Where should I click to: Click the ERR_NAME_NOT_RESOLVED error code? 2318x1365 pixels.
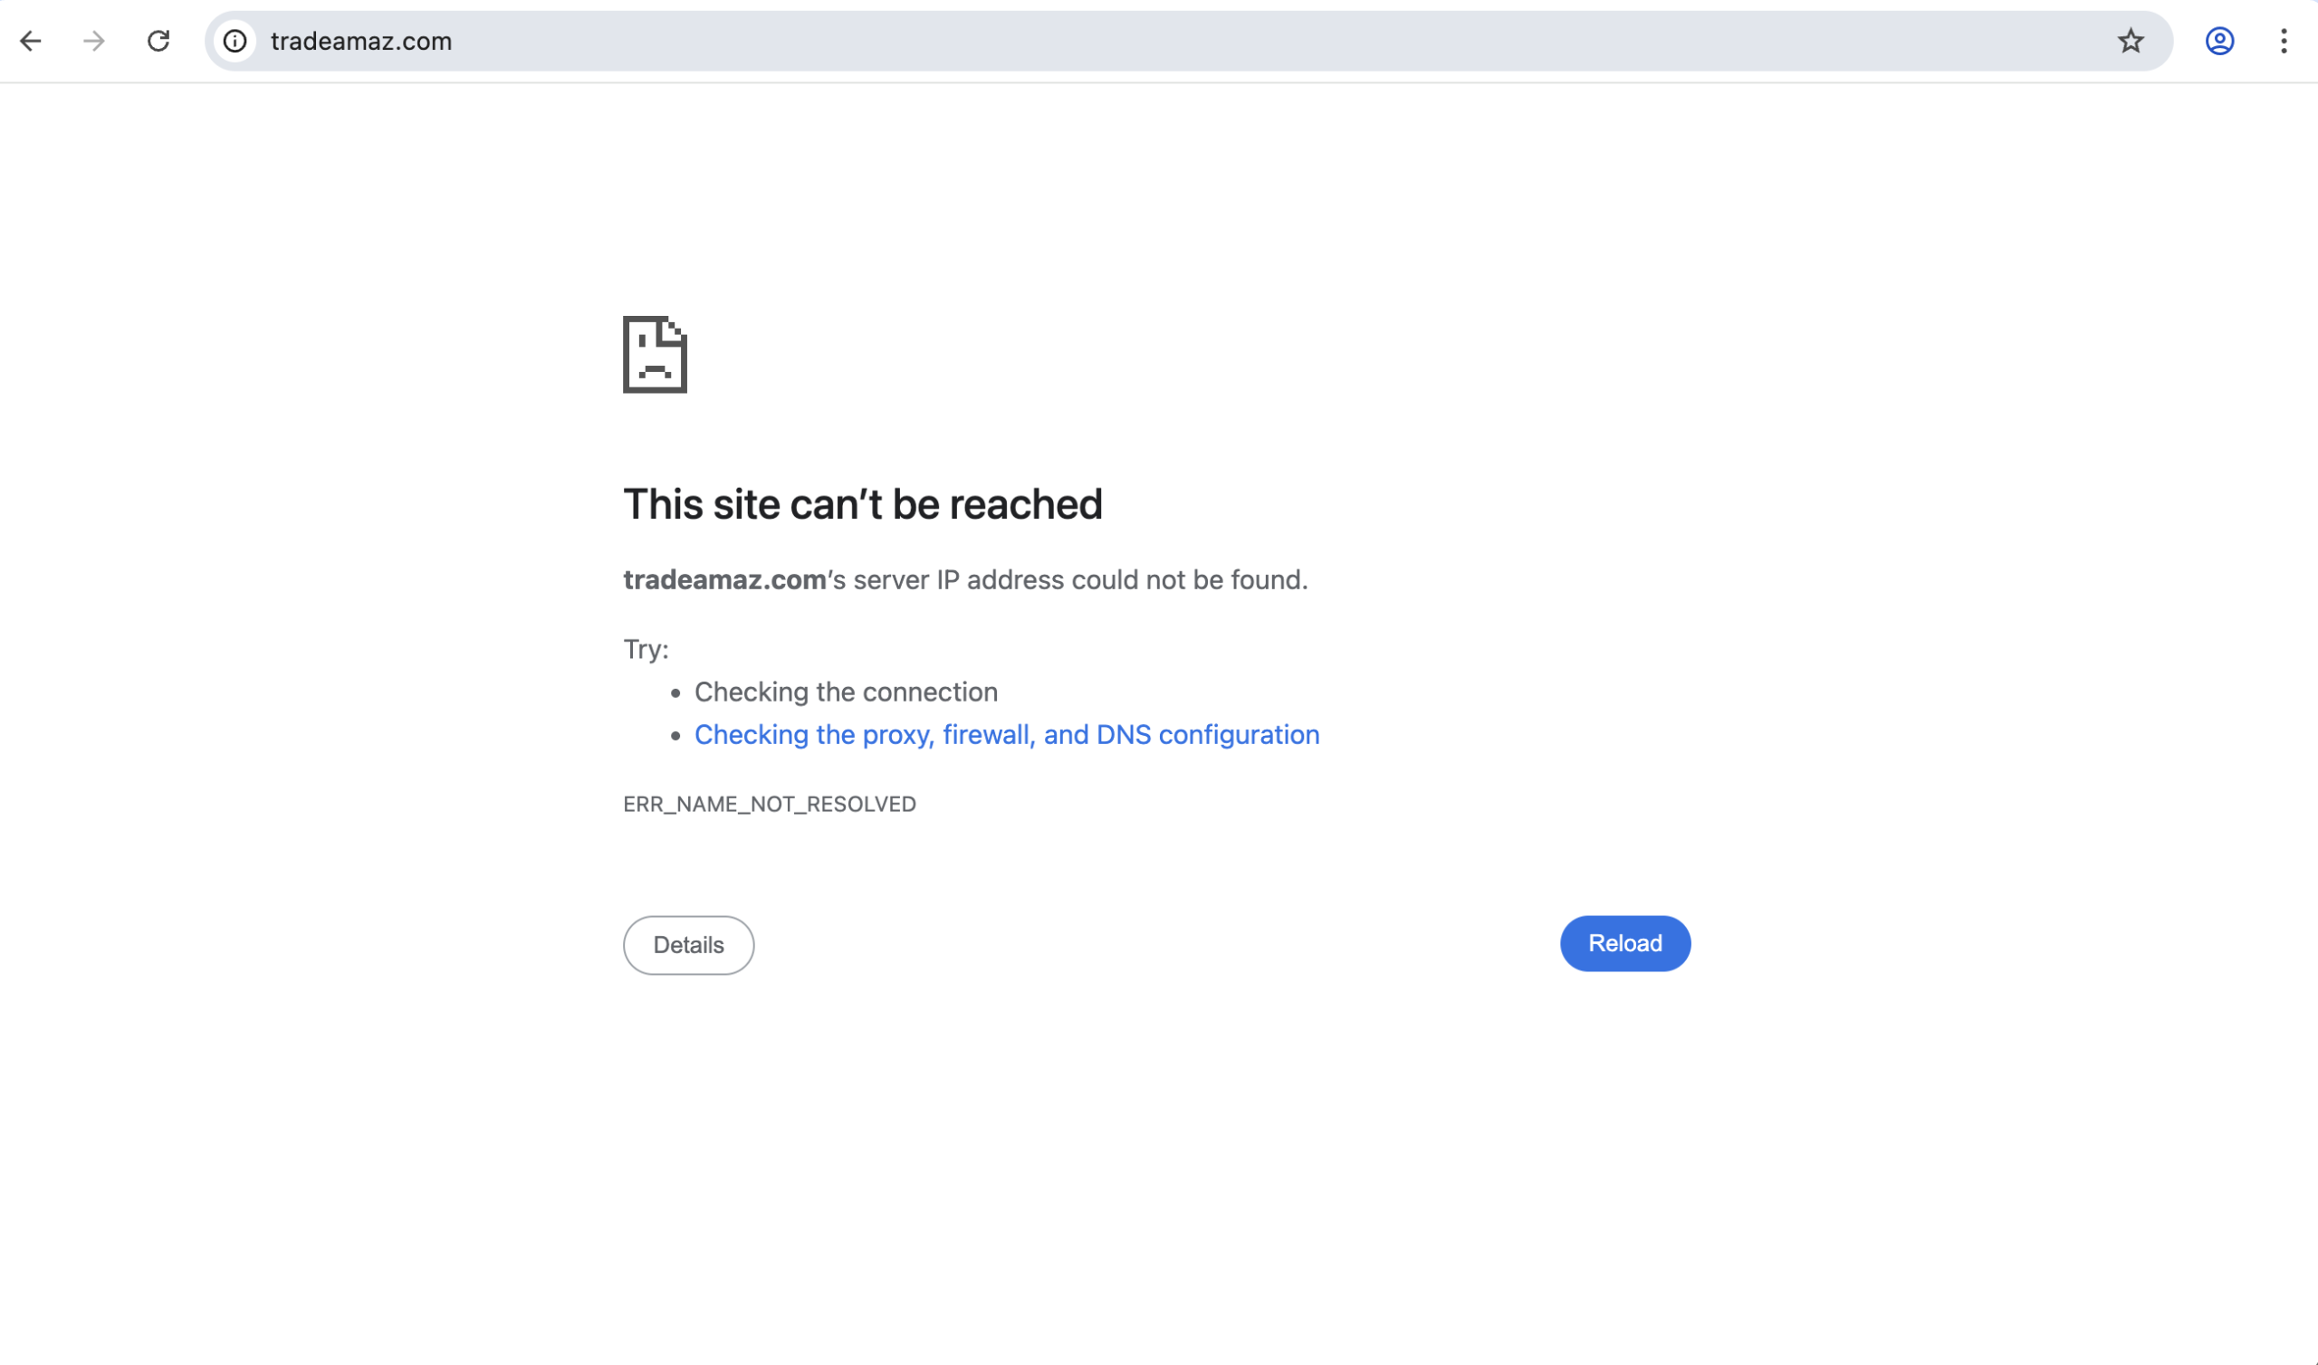[x=769, y=805]
